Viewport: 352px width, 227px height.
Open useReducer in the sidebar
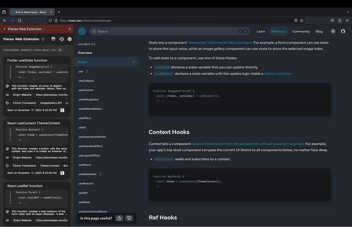(x=86, y=183)
